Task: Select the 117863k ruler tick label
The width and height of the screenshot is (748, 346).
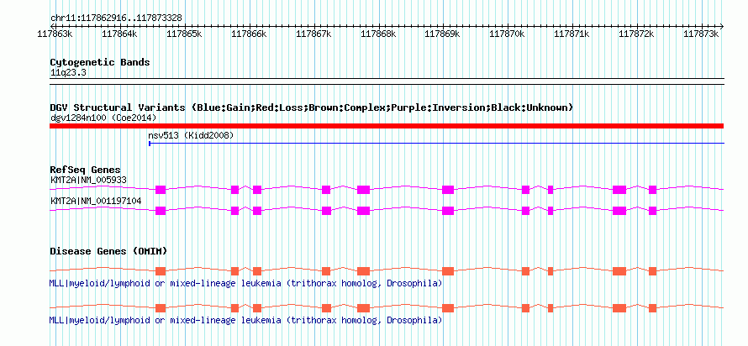Action: point(55,34)
